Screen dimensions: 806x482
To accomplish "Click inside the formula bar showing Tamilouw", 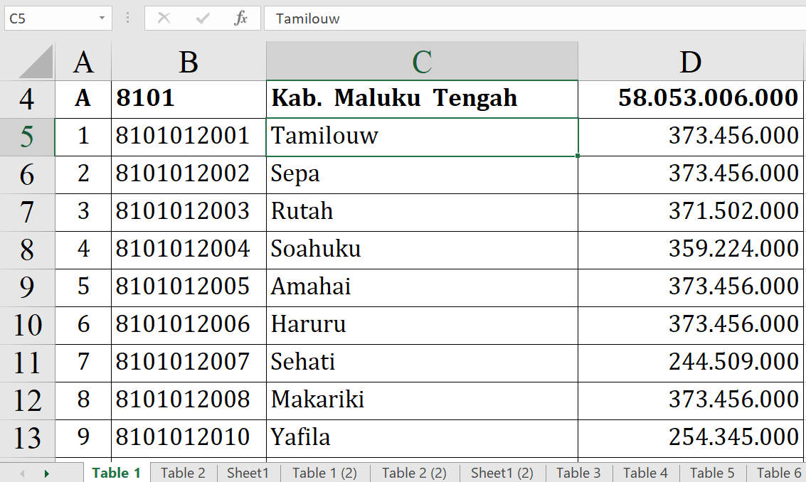I will tap(534, 18).
